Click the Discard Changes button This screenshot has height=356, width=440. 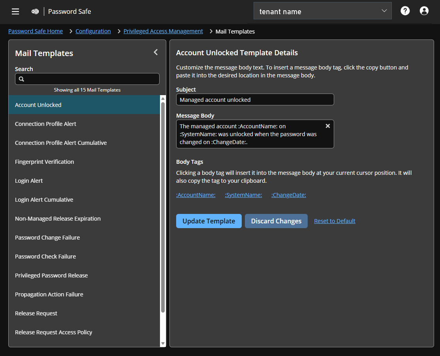tap(276, 221)
